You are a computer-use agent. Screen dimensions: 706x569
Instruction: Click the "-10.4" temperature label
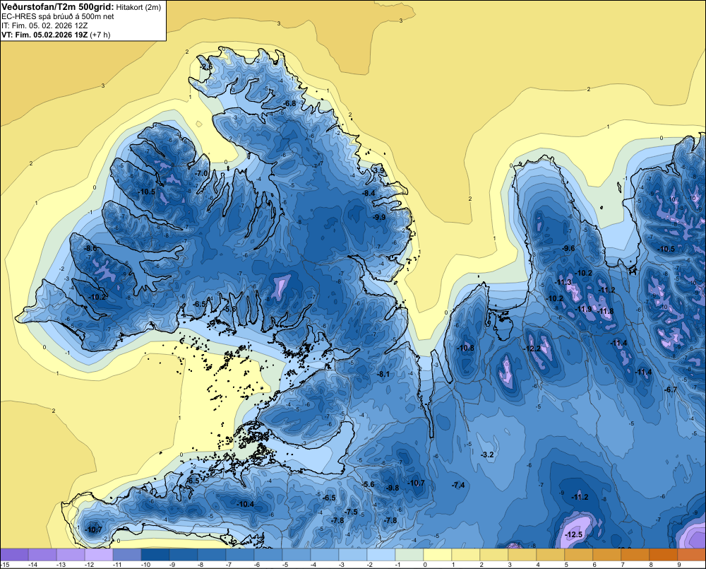tap(246, 504)
